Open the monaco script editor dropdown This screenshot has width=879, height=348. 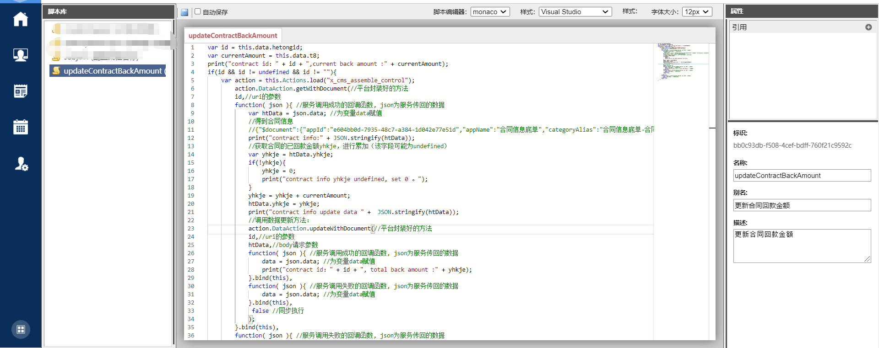(490, 12)
